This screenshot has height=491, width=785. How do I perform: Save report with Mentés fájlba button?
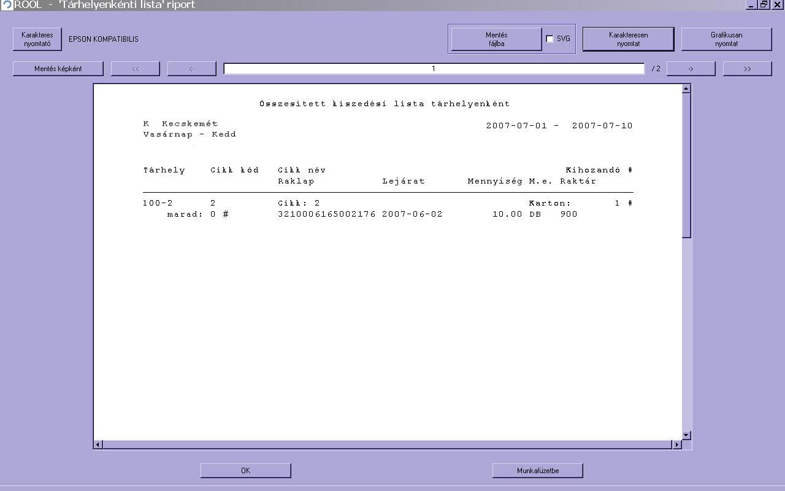point(496,39)
